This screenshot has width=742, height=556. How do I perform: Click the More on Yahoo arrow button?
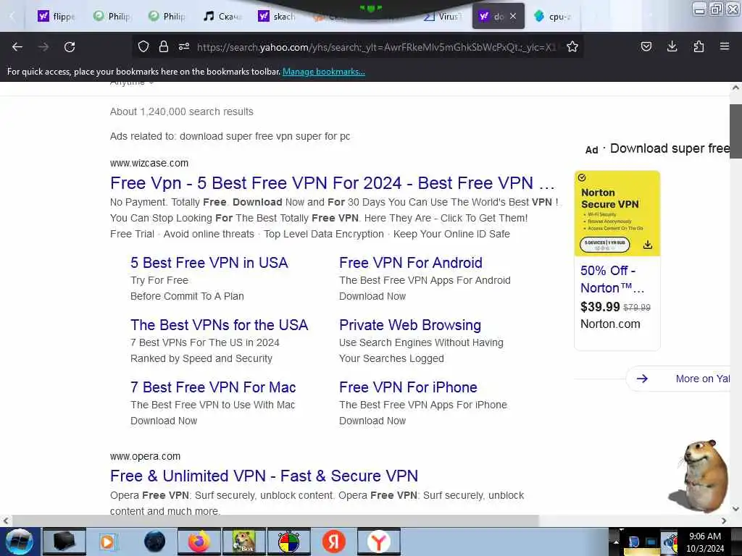click(x=642, y=379)
